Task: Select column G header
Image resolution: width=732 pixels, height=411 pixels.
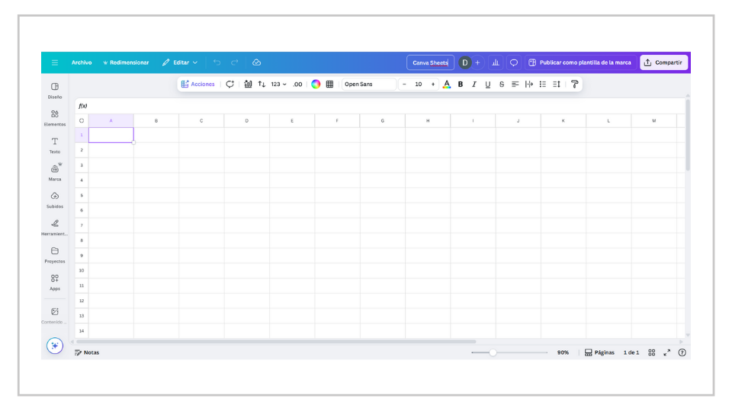Action: [382, 121]
